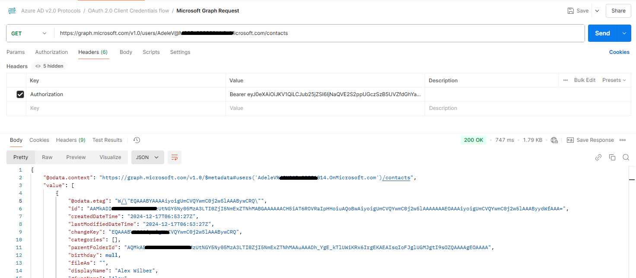Click the network information globe icon
Viewport: 636px width, 278px height.
[x=554, y=140]
